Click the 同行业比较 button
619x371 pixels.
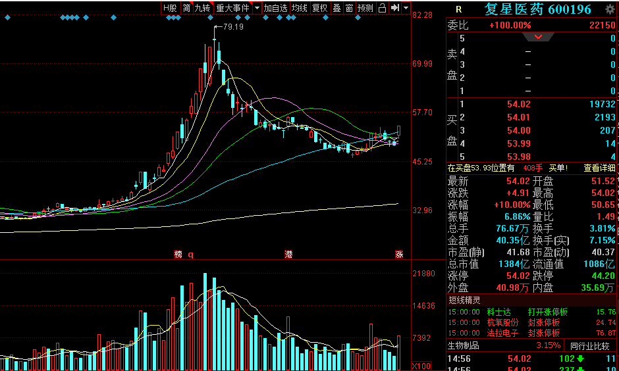point(590,346)
